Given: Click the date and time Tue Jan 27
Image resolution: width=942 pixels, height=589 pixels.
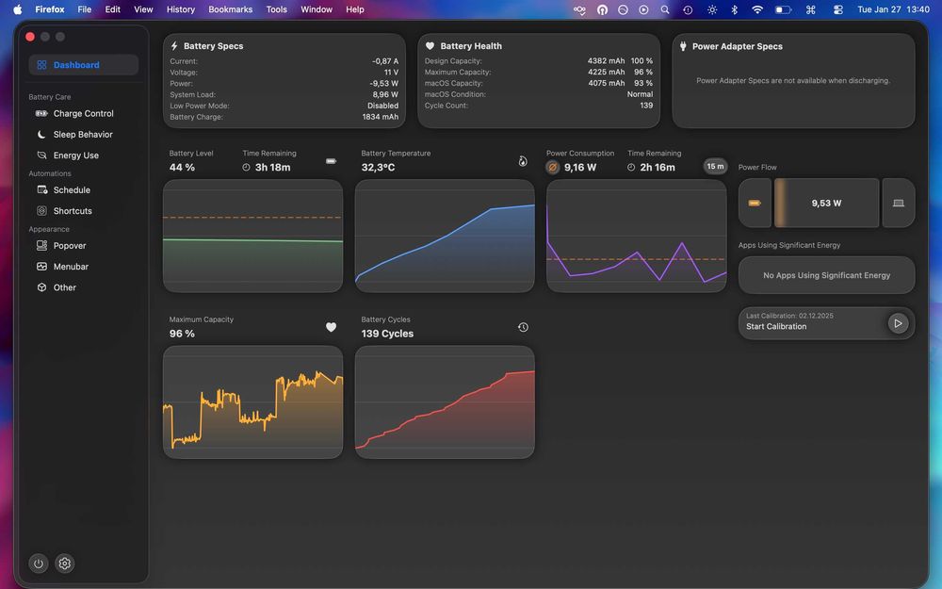Looking at the screenshot, I should pos(893,9).
